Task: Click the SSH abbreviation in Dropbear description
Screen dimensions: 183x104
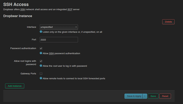Action: tap(23, 10)
